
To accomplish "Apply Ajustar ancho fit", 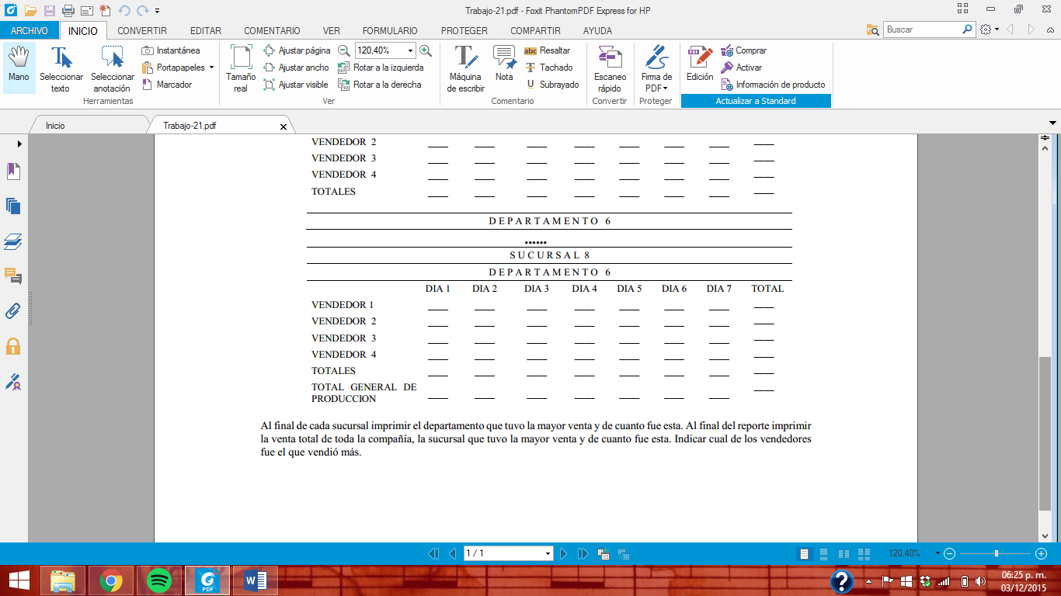I will (297, 68).
